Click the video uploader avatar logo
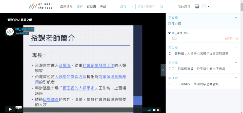Viewport: 243px width, 113px height. coord(10,32)
